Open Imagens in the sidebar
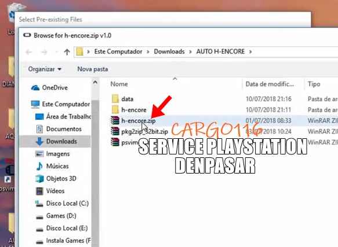 (58, 154)
